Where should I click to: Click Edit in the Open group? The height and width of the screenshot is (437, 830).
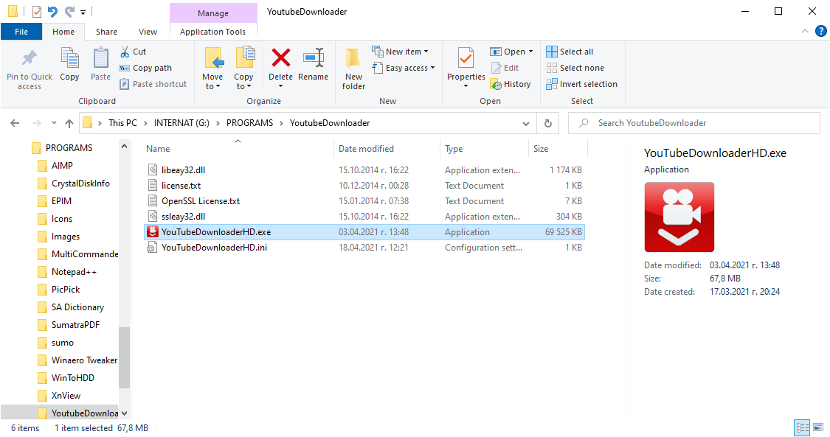[505, 68]
